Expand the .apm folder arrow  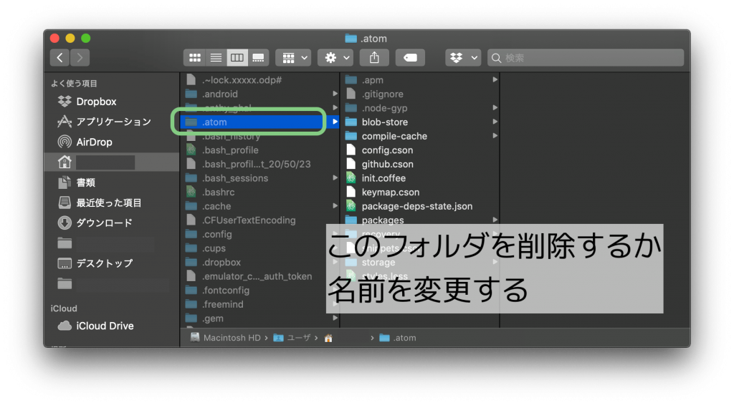pyautogui.click(x=495, y=80)
